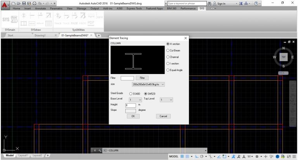Screen dimensions: 298x160
Task: Close the command line with X icon
Action: click(x=95, y=150)
